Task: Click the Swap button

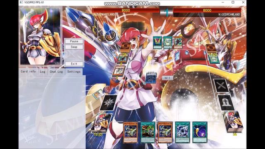Action: [74, 47]
